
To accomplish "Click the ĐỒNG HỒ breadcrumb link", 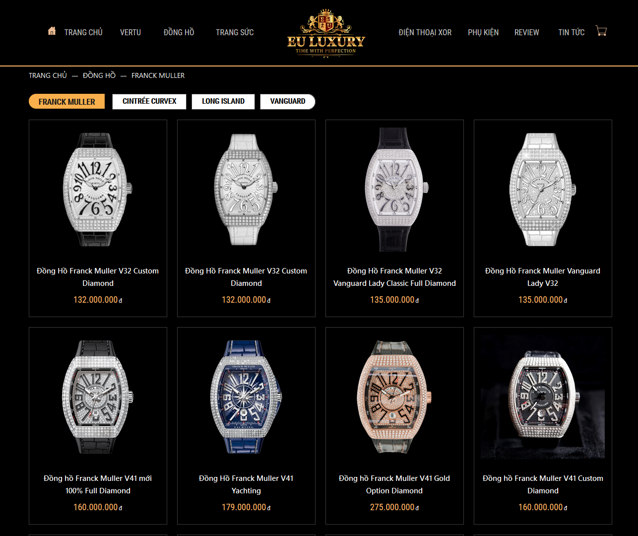I will click(99, 75).
